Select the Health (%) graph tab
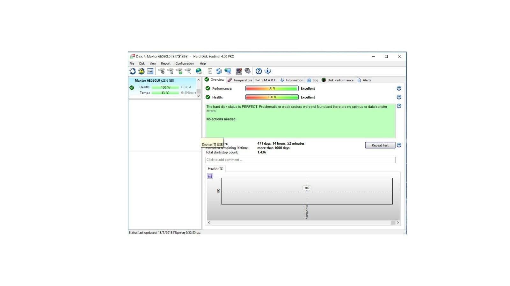 point(215,168)
